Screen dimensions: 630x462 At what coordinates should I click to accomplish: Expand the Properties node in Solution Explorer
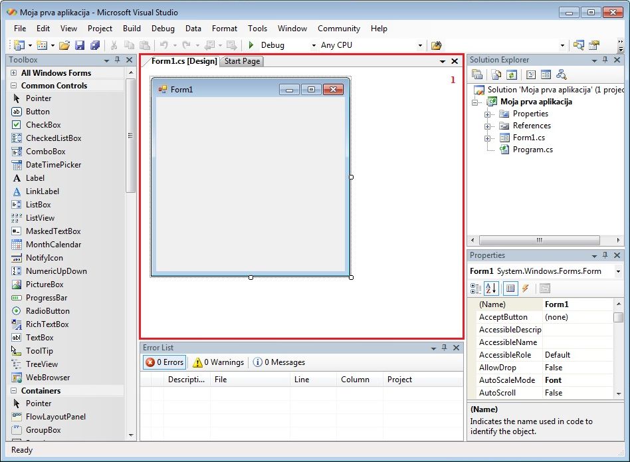[487, 114]
